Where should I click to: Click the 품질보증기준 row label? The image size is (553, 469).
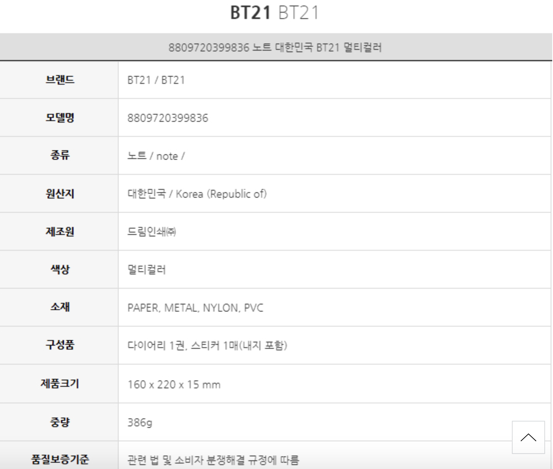coord(60,459)
